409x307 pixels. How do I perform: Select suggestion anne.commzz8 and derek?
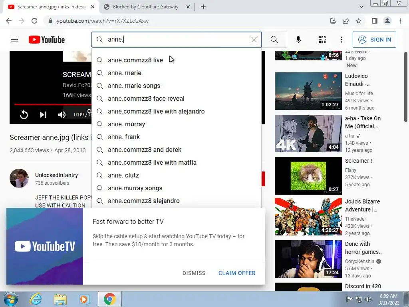coord(176,150)
